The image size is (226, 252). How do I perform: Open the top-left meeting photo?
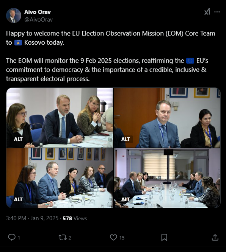(x=60, y=118)
